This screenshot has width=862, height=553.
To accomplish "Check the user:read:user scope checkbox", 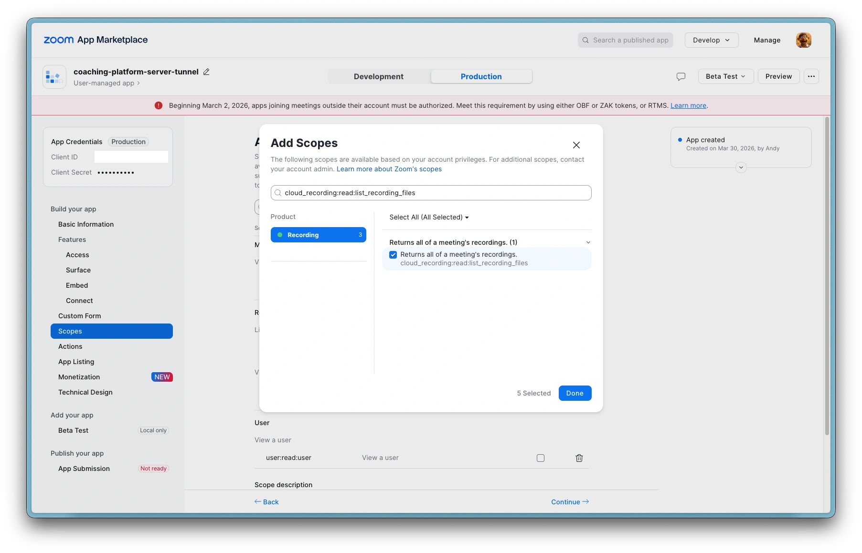I will [x=541, y=458].
